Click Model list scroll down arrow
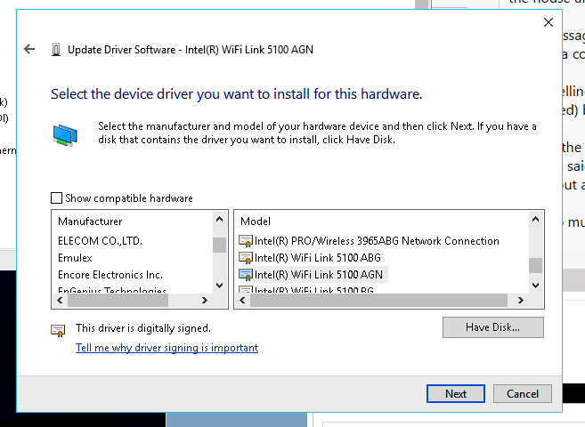 535,286
